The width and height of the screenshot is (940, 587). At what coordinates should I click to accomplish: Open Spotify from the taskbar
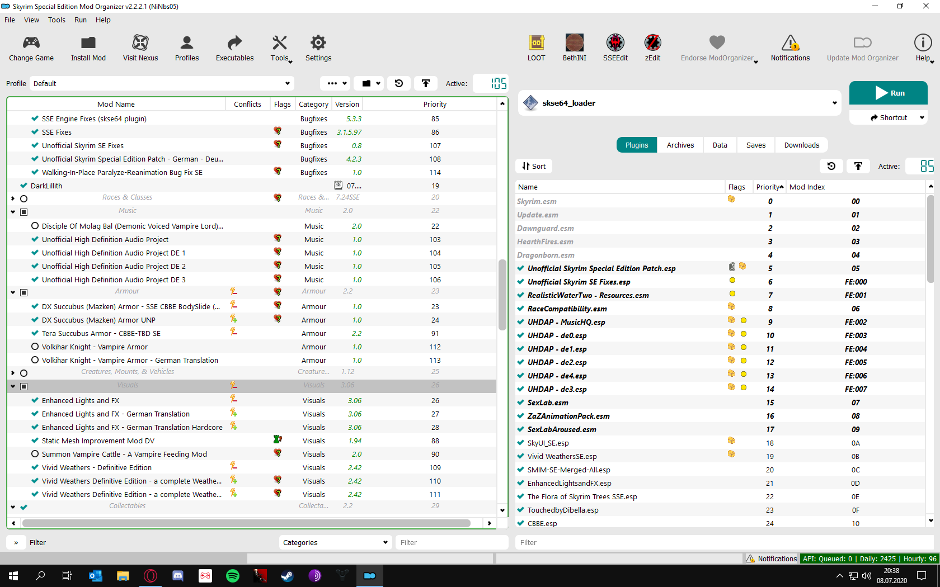233,576
